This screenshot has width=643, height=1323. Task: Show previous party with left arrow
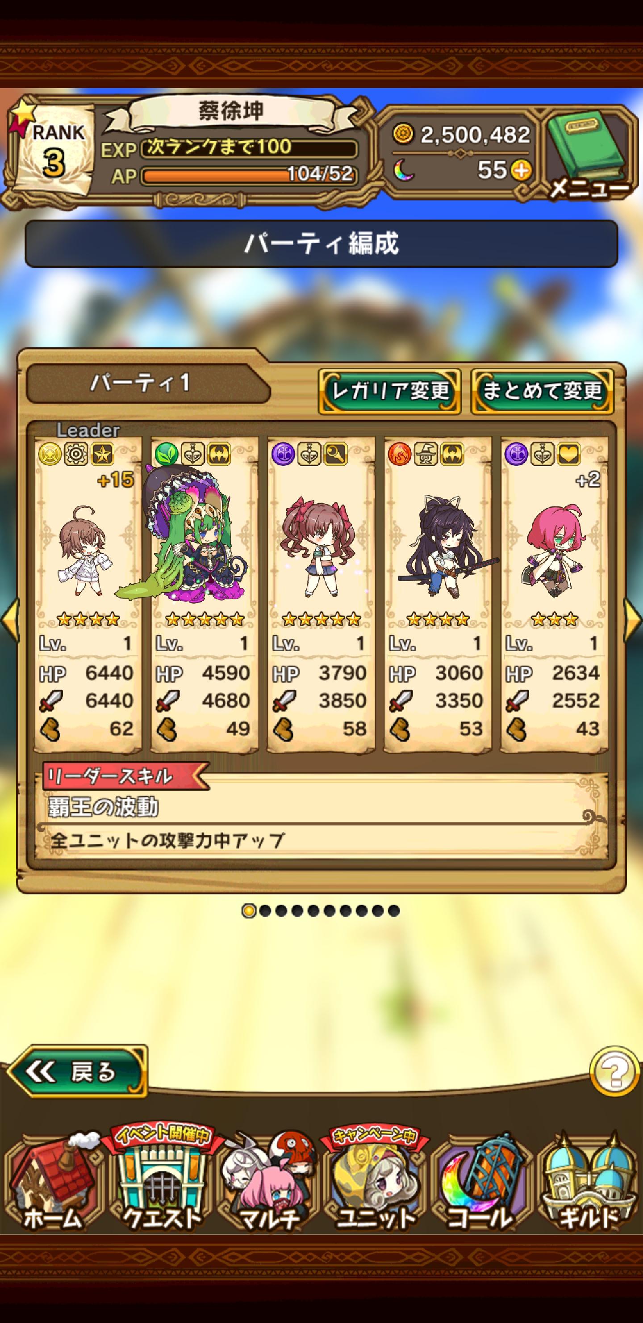coord(10,620)
